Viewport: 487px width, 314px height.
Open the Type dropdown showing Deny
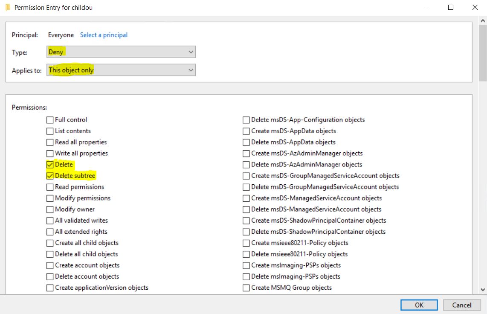point(121,52)
